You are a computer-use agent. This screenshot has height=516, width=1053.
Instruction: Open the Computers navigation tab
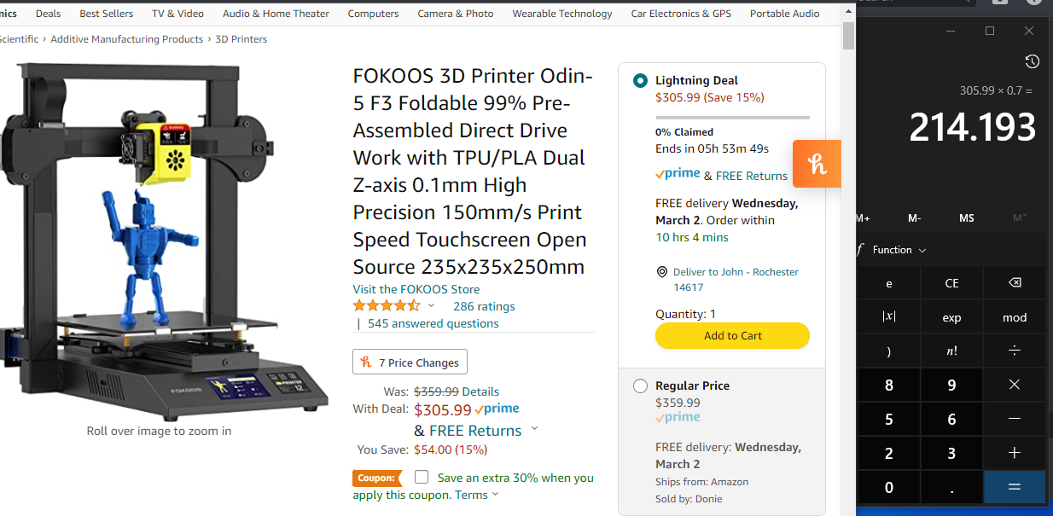click(373, 14)
